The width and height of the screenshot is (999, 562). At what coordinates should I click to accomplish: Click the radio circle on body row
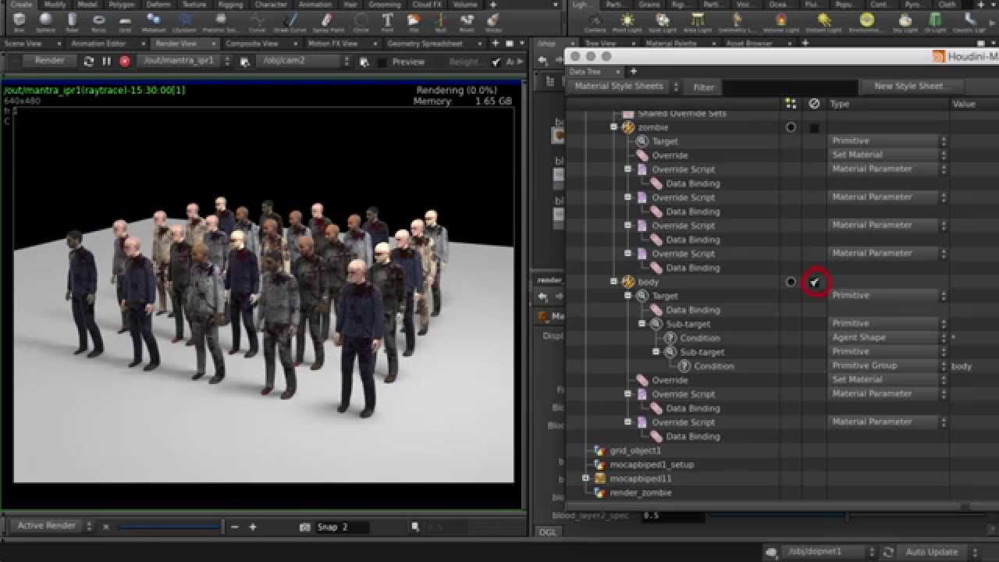791,282
